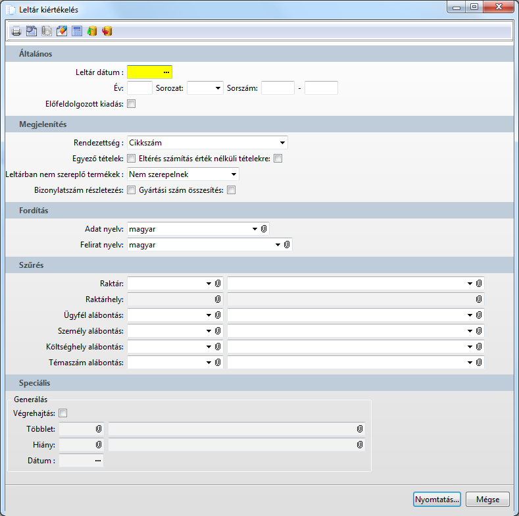Click the eraser clear-form toolbar icon
519x516 pixels.
coord(62,31)
